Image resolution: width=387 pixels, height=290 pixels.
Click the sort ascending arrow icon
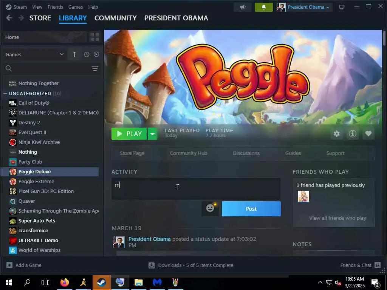click(x=74, y=54)
